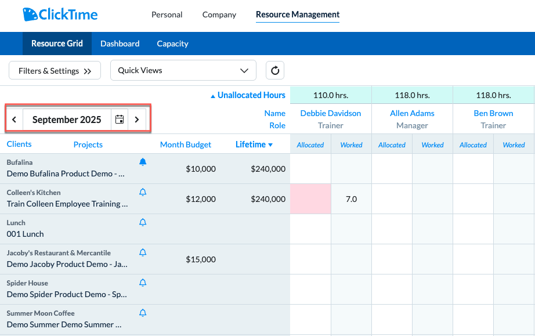Viewport: 535px width, 336px height.
Task: Select Demo Spider Product Demo project
Action: tap(67, 294)
